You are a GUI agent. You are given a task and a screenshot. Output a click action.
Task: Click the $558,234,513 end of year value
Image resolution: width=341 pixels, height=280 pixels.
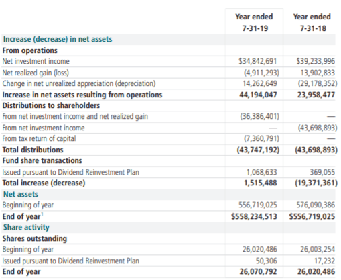(x=254, y=216)
